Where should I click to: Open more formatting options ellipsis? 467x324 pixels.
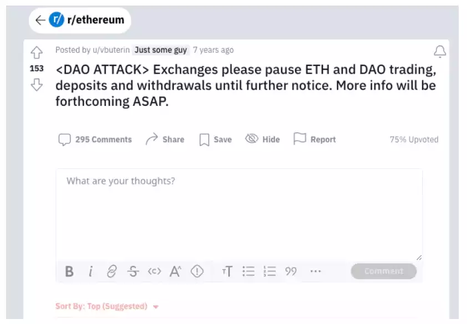tap(316, 271)
